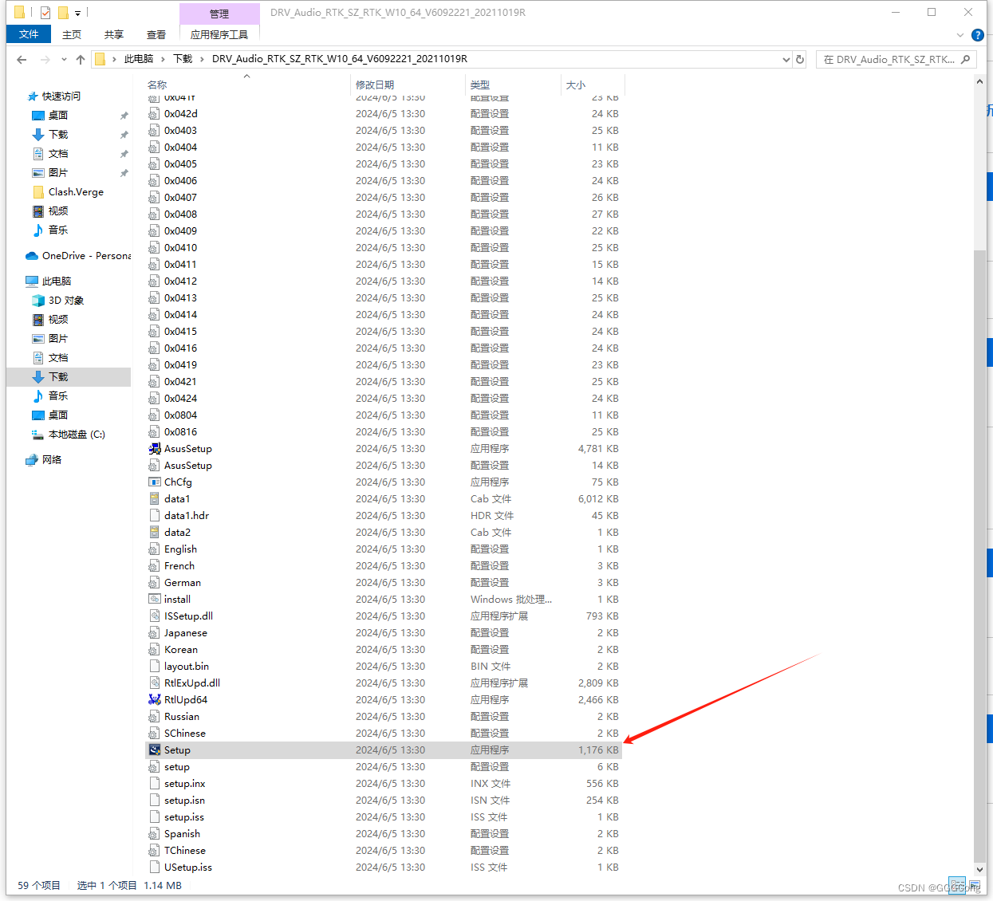Viewport: 993px width, 901px height.
Task: Go up one folder level
Action: click(x=81, y=59)
